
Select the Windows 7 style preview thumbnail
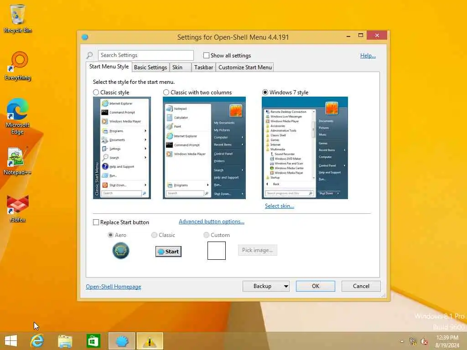coord(305,148)
